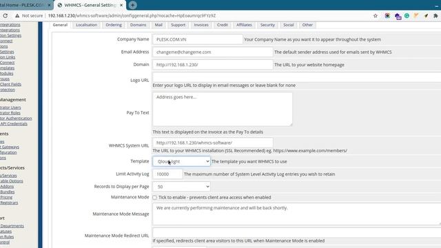Click the Limit Activity Log field

[167, 174]
